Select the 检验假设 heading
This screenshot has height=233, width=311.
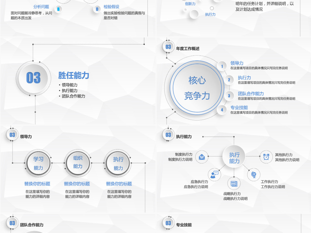111,7
